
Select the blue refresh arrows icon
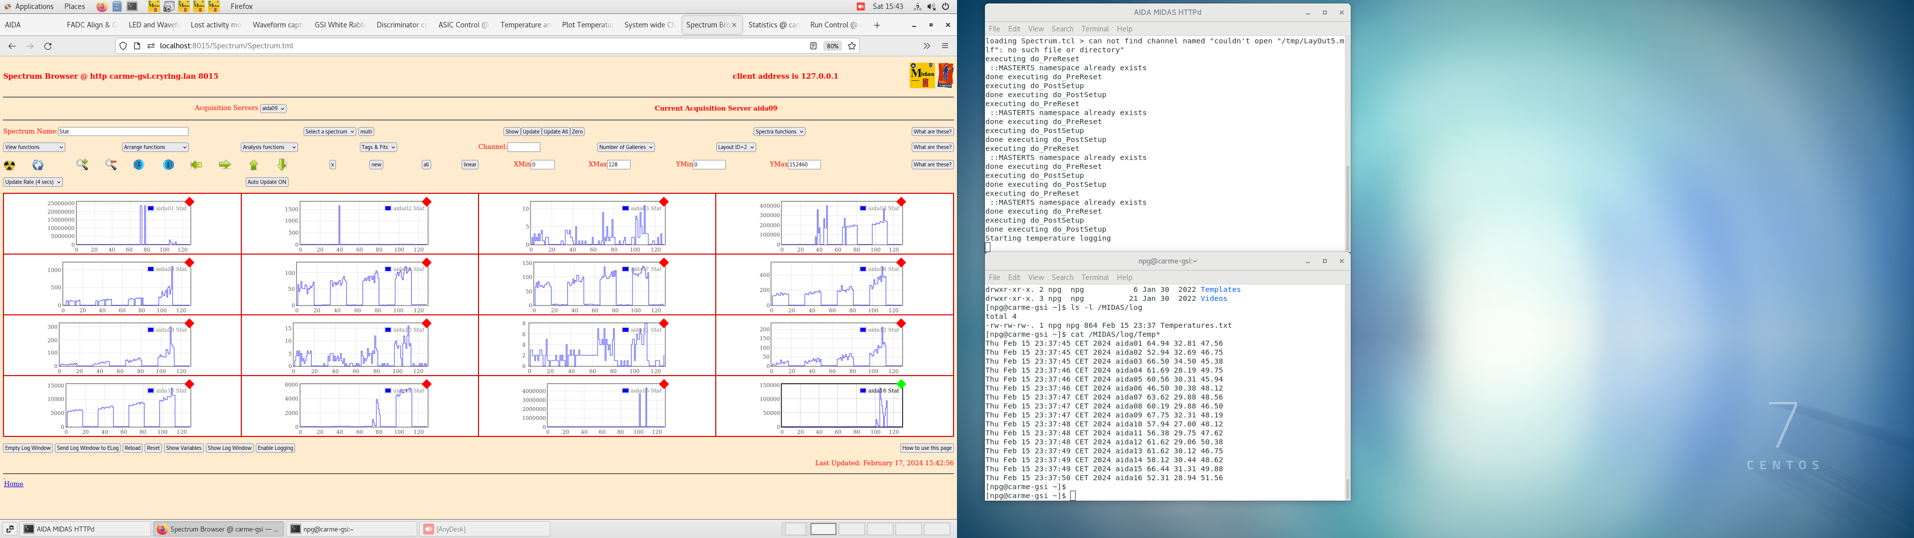coord(39,166)
